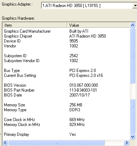Select the Core Clock in MHz row
The image size is (137, 146).
pos(66,120)
